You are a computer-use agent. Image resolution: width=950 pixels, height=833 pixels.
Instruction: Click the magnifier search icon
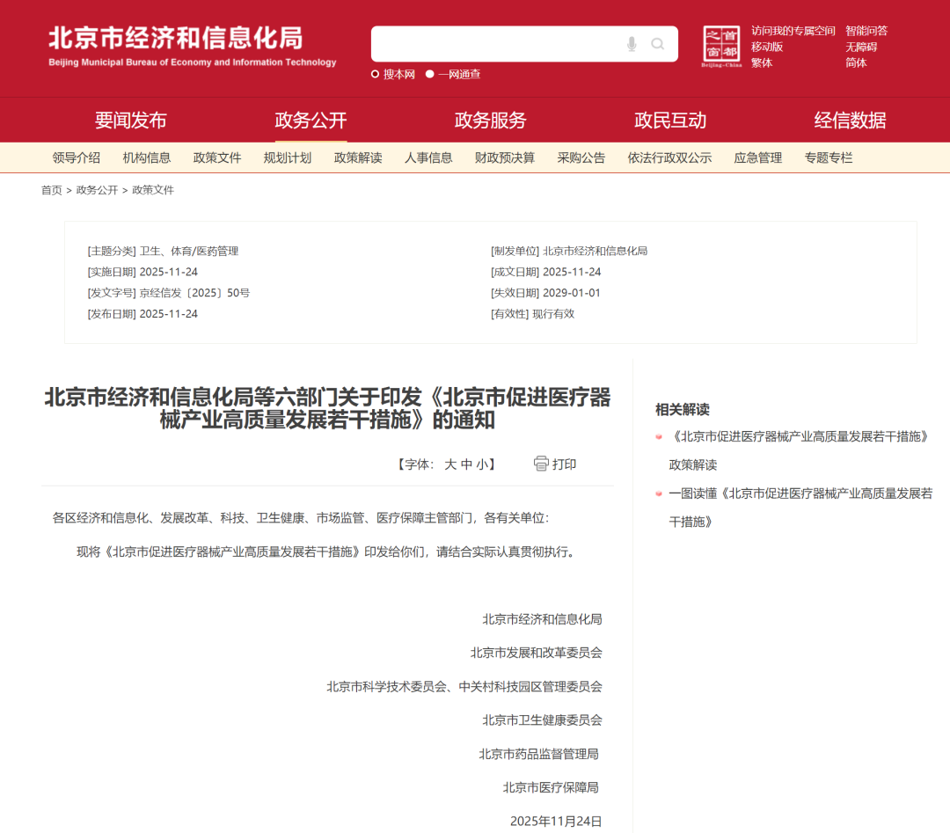point(657,44)
